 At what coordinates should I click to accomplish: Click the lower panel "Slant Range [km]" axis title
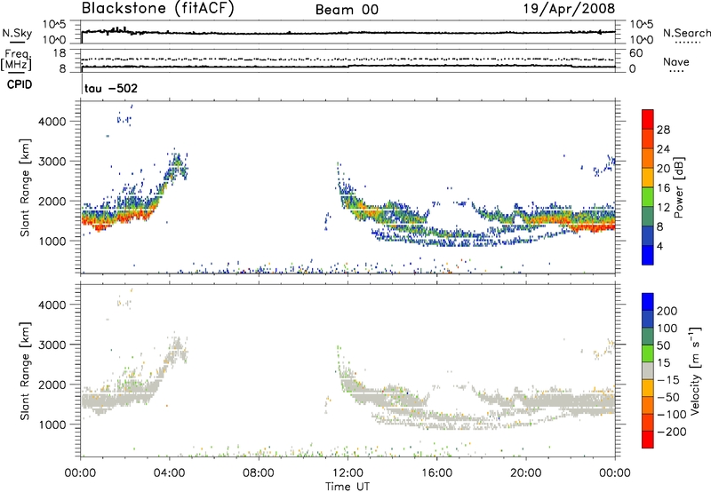tap(25, 370)
